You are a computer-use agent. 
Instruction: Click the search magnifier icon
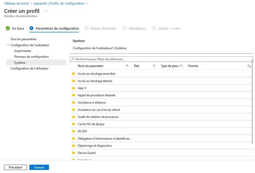(x=73, y=59)
